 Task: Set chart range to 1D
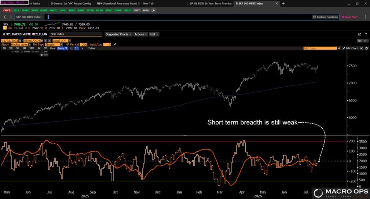point(4,48)
